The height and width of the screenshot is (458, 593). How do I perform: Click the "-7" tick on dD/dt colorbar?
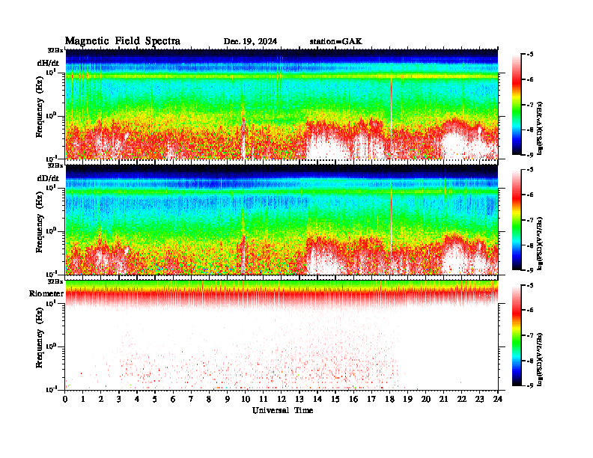coord(529,220)
